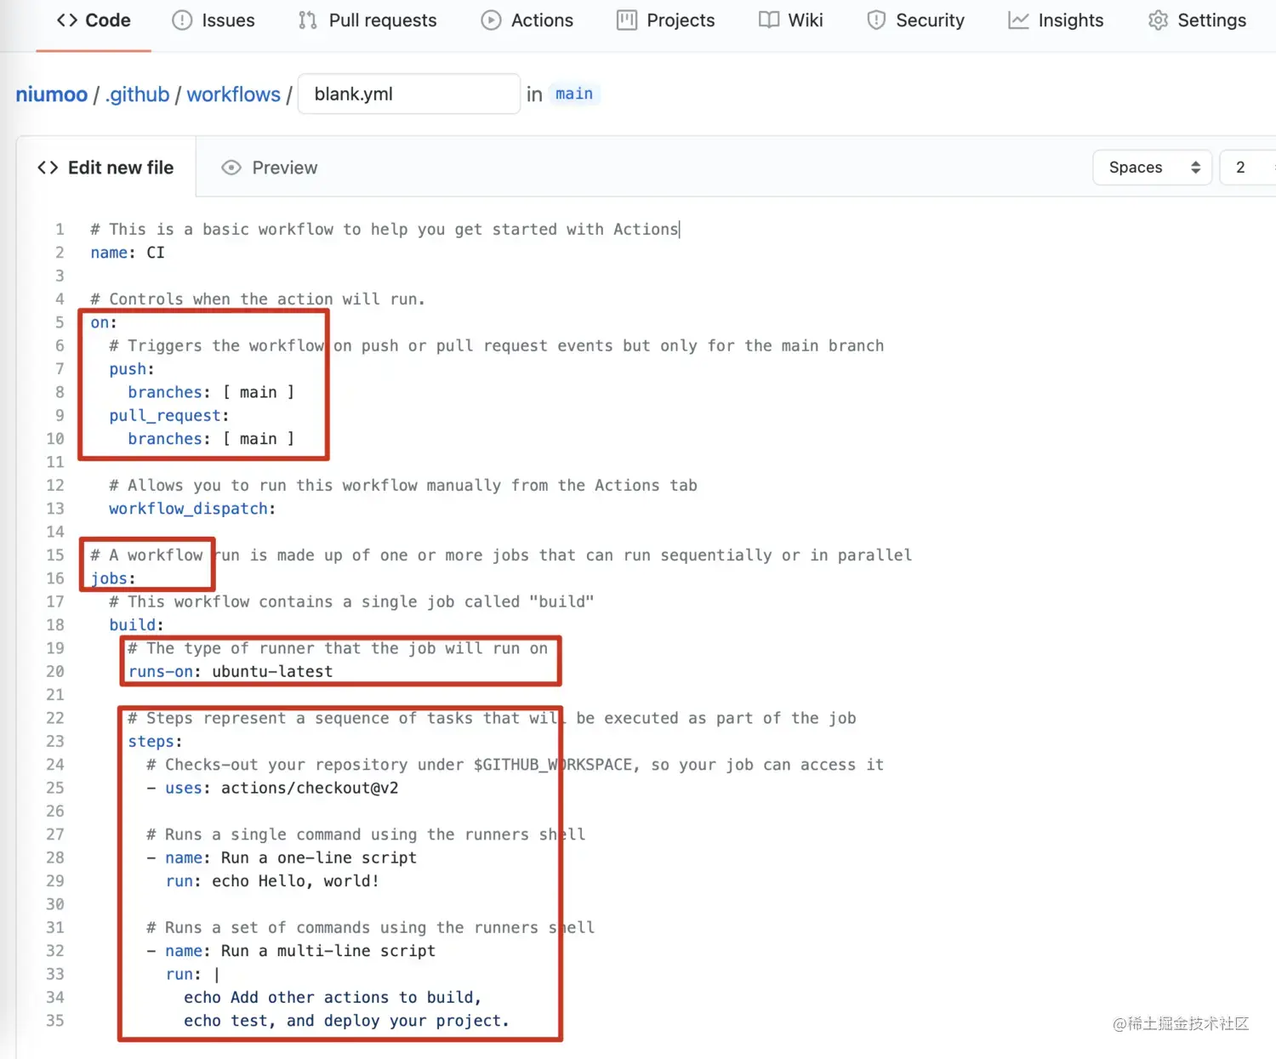Open the indent size 2 dropdown
The width and height of the screenshot is (1276, 1059).
[x=1248, y=168]
